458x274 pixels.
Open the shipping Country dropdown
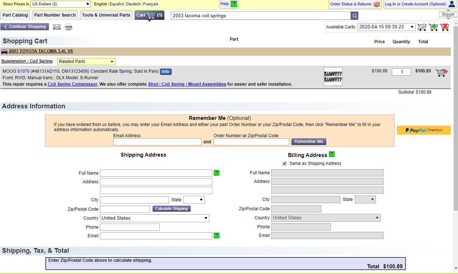point(155,218)
